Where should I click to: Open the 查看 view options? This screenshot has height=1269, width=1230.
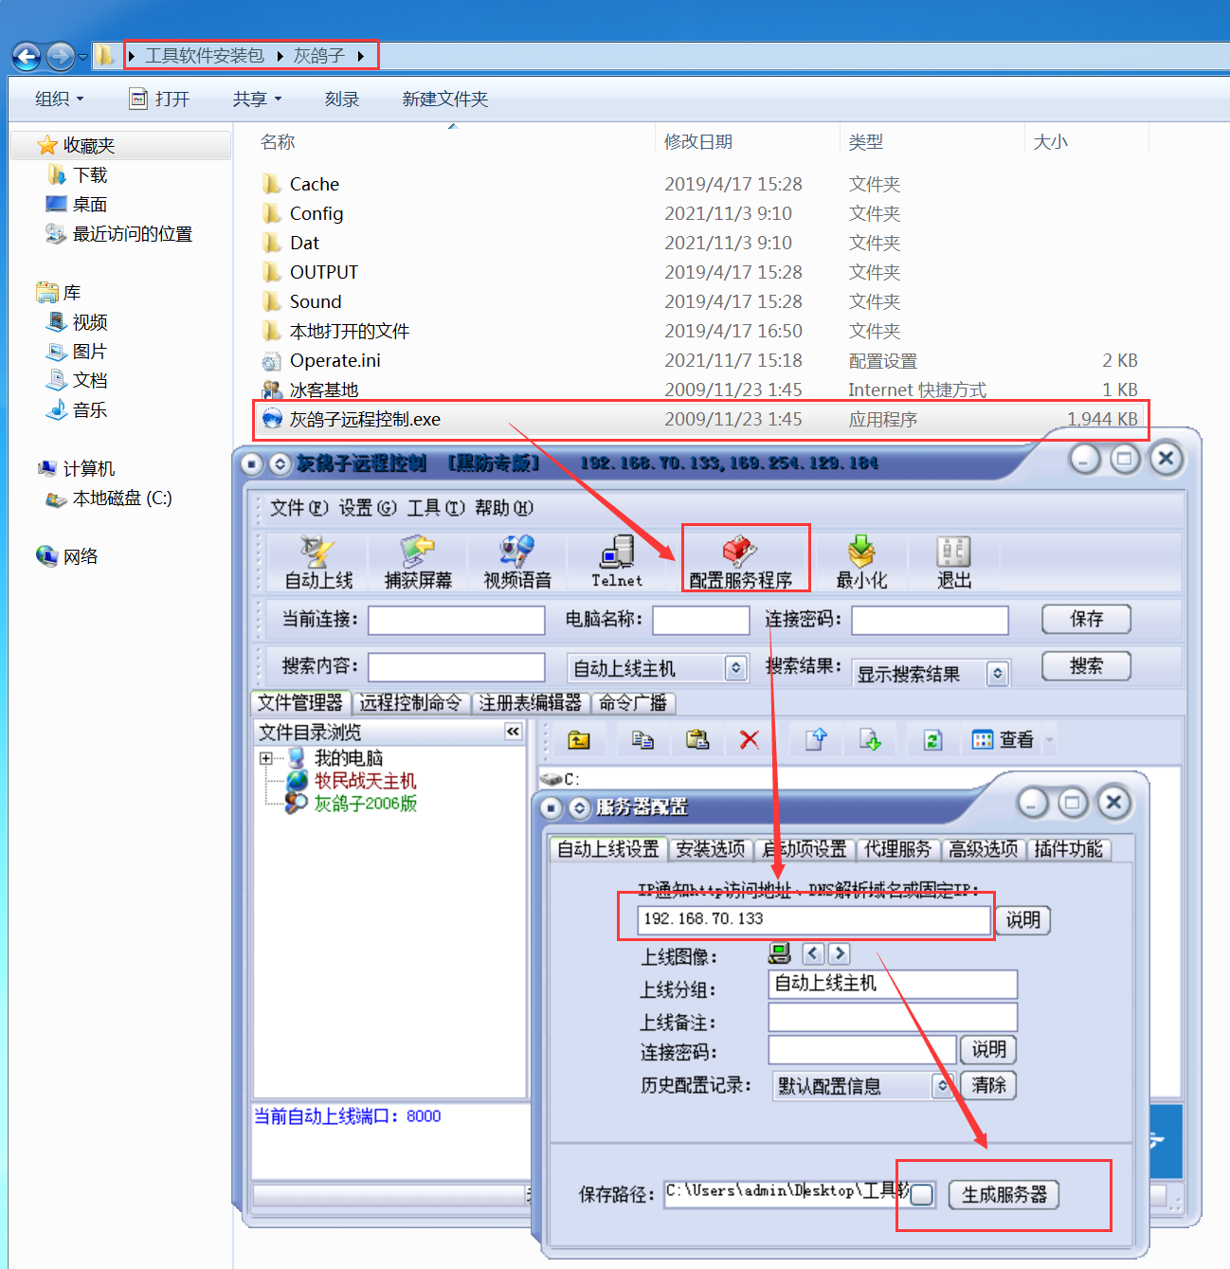click(x=1004, y=740)
